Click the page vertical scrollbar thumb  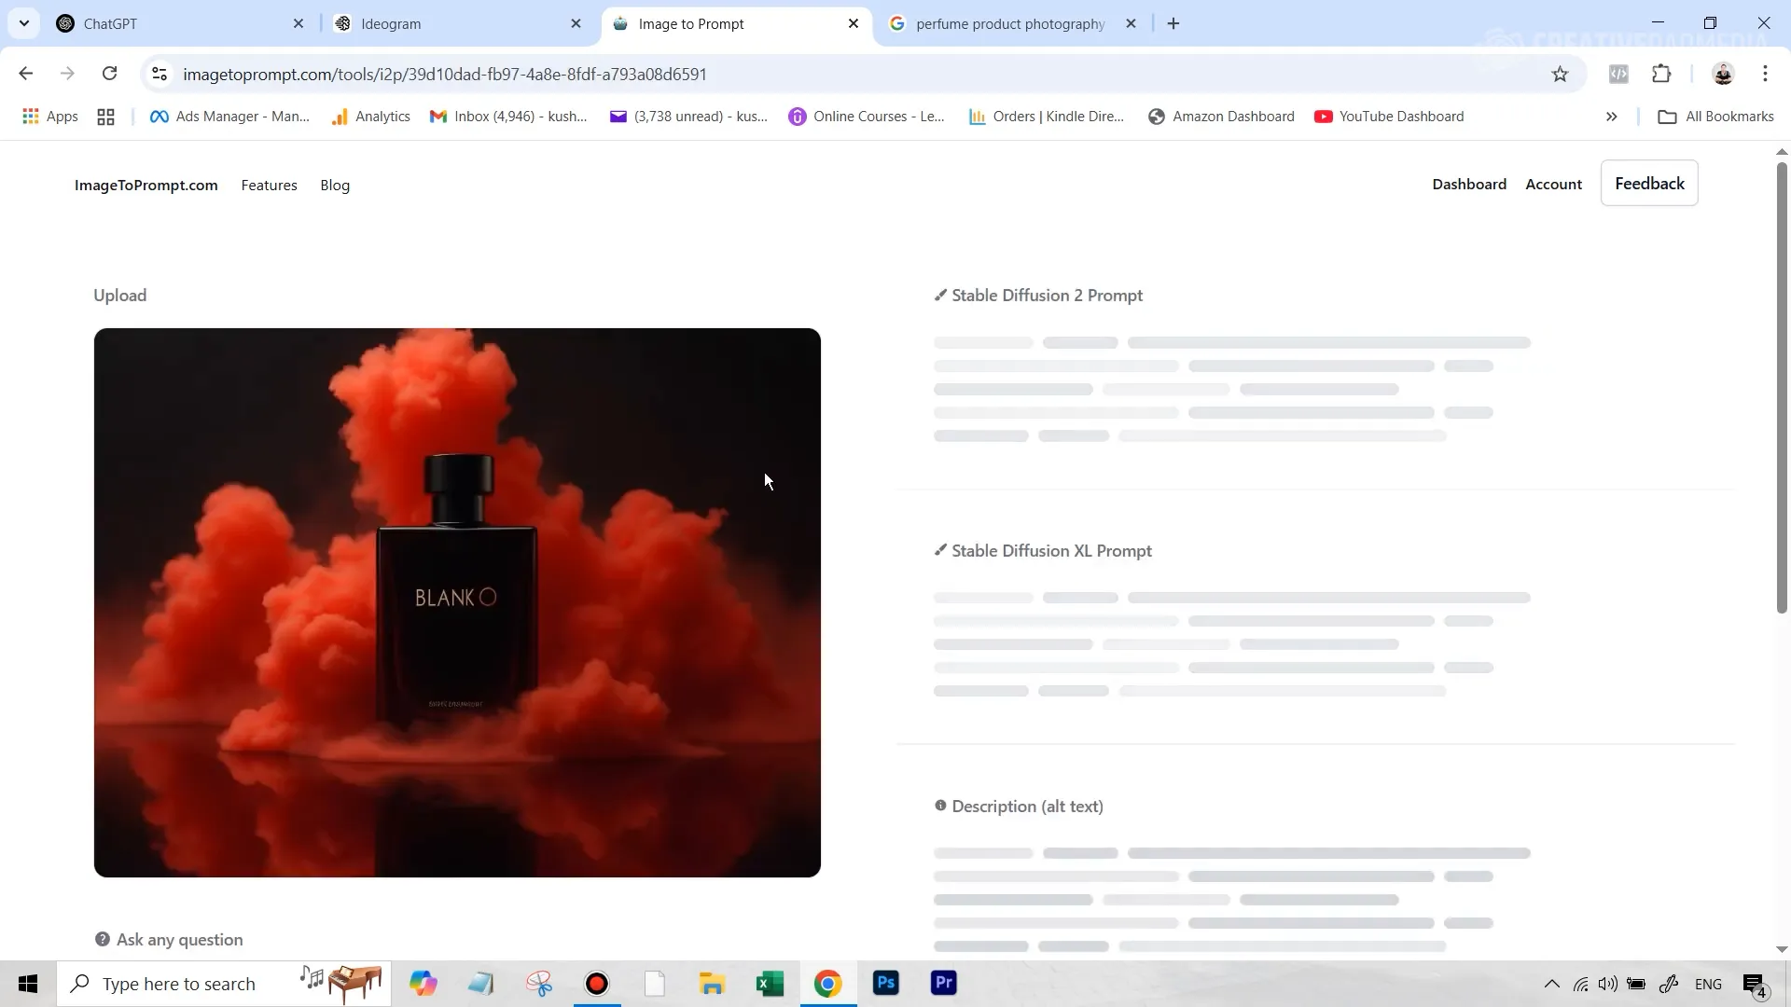point(1781,387)
